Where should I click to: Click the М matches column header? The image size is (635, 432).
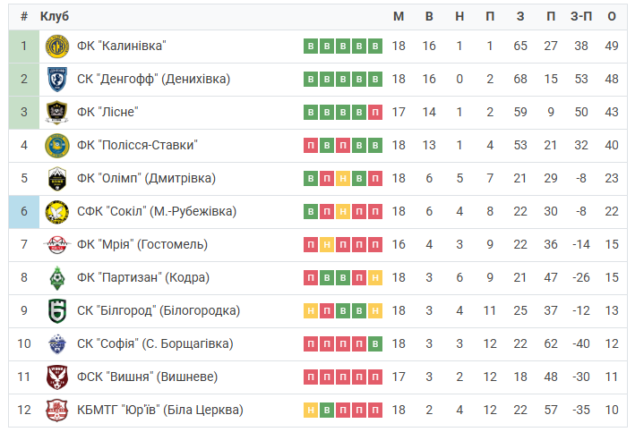coord(399,16)
